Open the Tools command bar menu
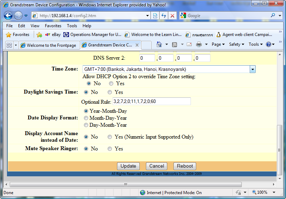Viewport: 286px width, 199px height. pyautogui.click(x=256, y=44)
